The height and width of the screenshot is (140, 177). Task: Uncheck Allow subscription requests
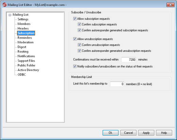[75, 18]
